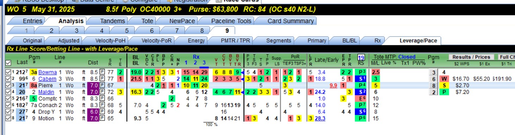
Task: Open the Tandems tab
Action: tap(112, 21)
